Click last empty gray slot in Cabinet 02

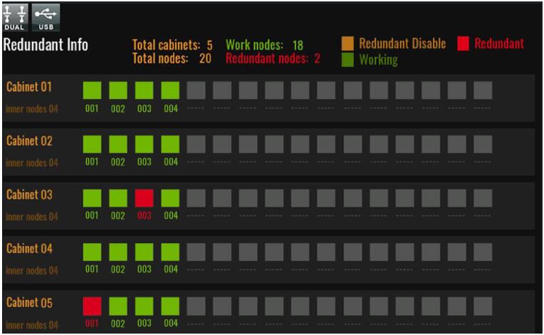[x=483, y=144]
